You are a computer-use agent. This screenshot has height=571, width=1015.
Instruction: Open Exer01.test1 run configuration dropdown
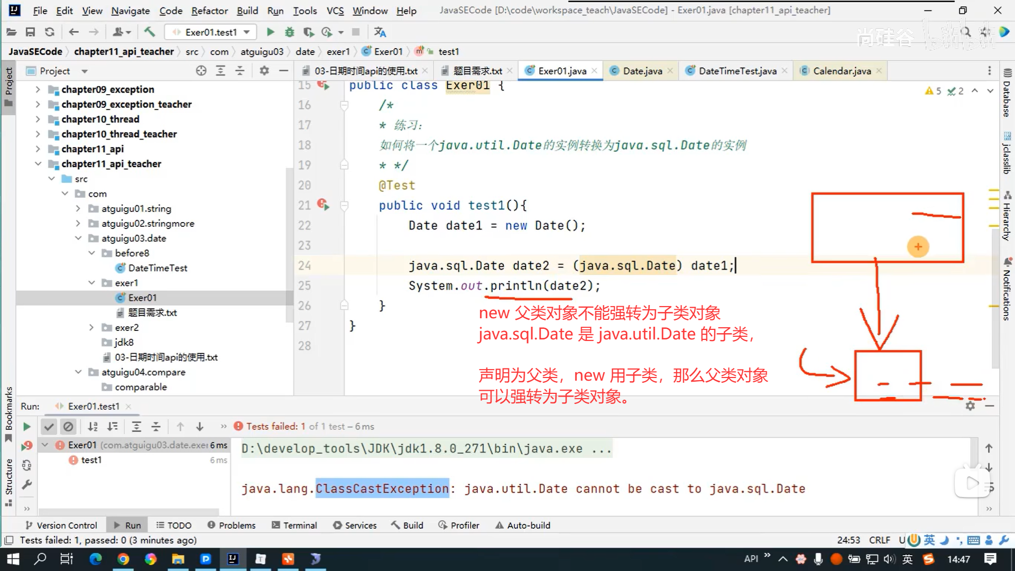click(x=211, y=32)
